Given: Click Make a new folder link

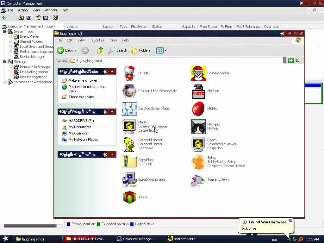Looking at the screenshot, I should pyautogui.click(x=83, y=80).
